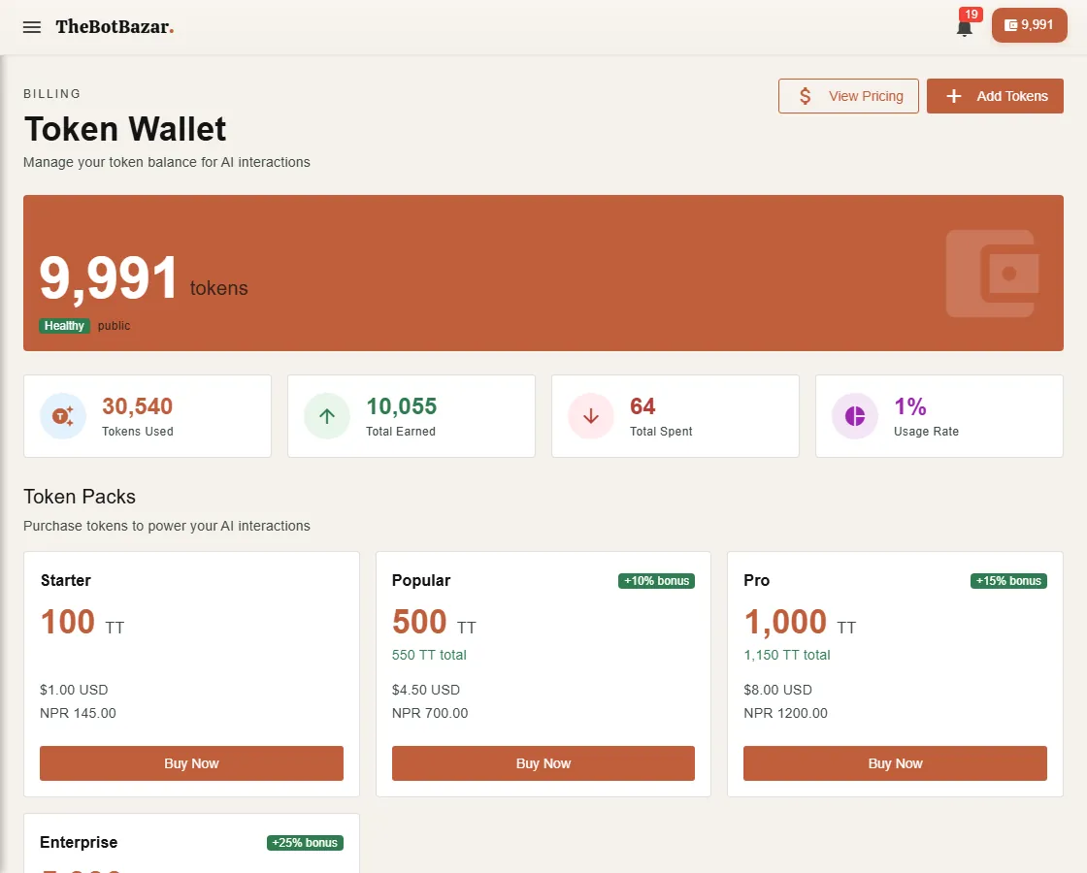The image size is (1087, 873).
Task: Click the BILLING breadcrumb label
Action: (x=52, y=93)
